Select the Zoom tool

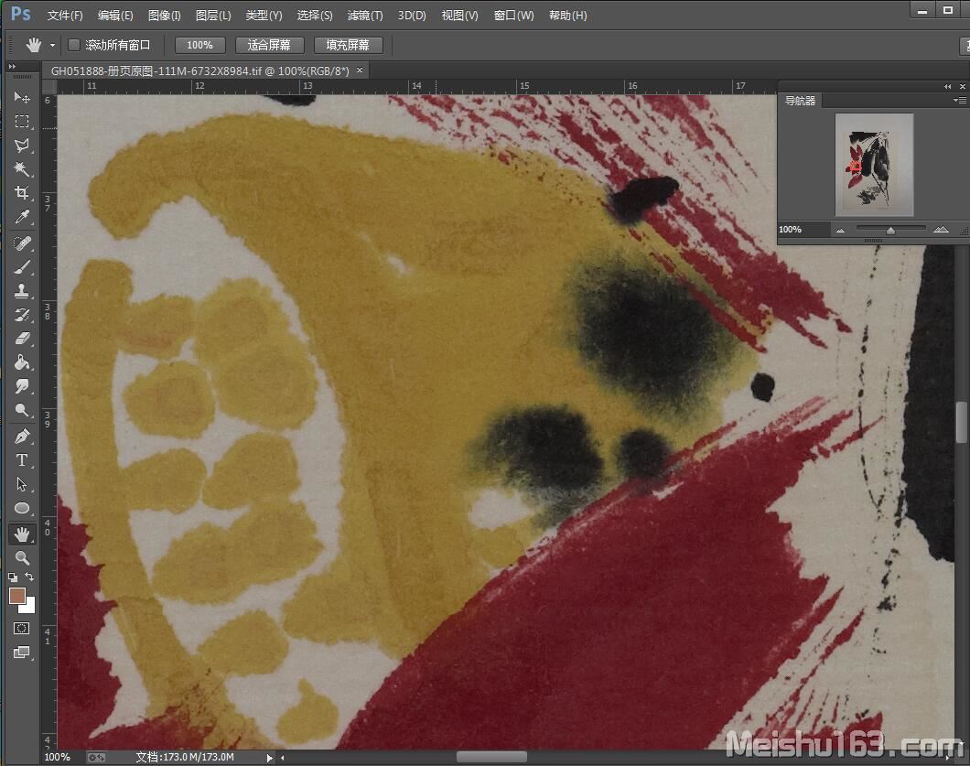pos(22,558)
